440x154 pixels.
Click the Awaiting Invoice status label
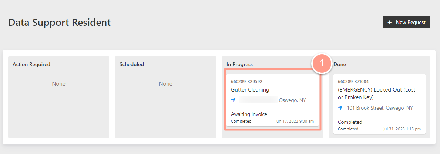pos(249,114)
